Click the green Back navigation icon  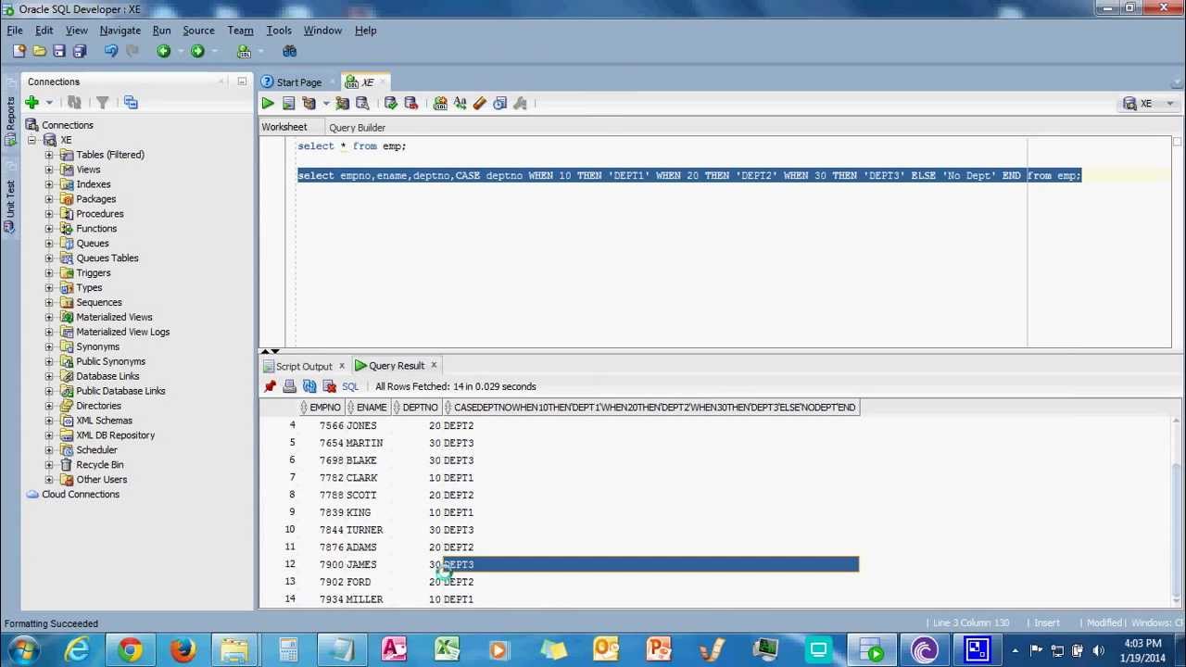point(164,51)
